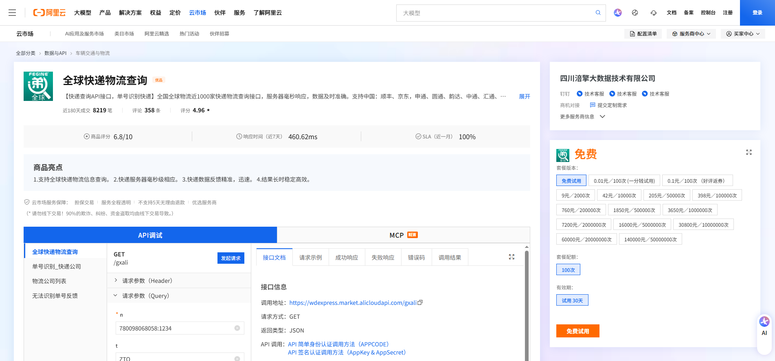Open the colorful AI assistant icon in the header
Viewport: 775px width, 361px height.
click(x=618, y=13)
